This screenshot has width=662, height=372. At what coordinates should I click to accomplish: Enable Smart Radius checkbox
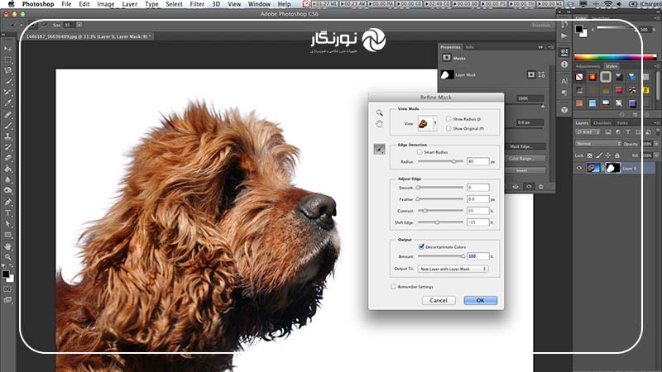[420, 152]
